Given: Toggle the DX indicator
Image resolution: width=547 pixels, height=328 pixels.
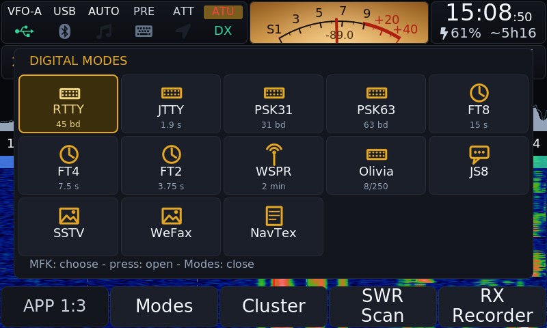Looking at the screenshot, I should 223,31.
